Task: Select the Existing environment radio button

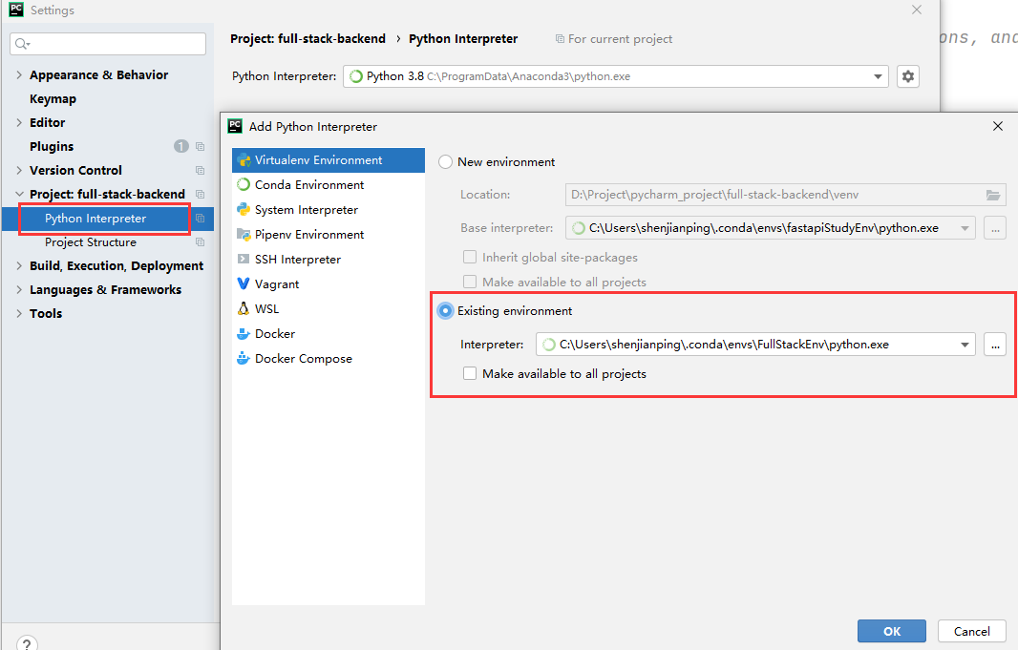Action: click(445, 311)
